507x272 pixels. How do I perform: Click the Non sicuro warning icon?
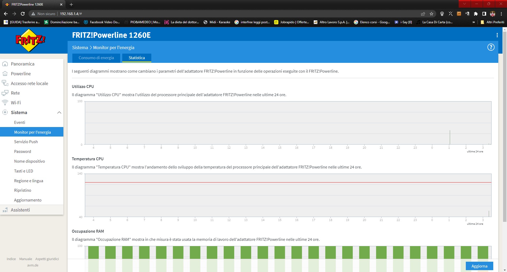point(33,14)
